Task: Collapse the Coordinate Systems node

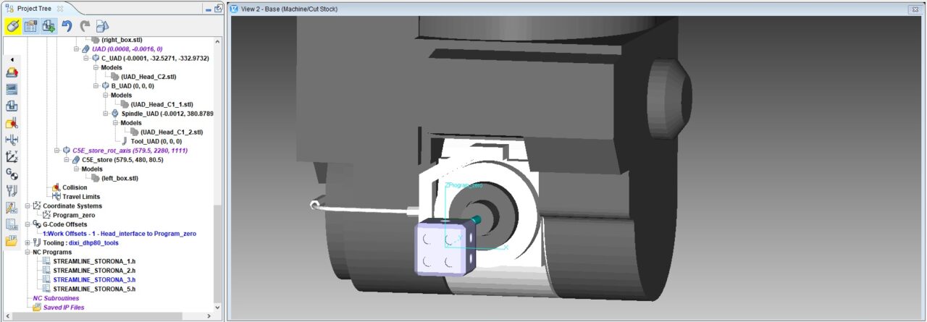Action: [28, 206]
